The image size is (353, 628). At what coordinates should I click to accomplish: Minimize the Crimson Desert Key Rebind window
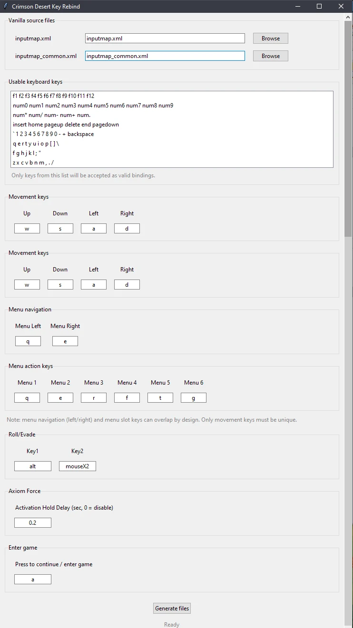pos(298,7)
